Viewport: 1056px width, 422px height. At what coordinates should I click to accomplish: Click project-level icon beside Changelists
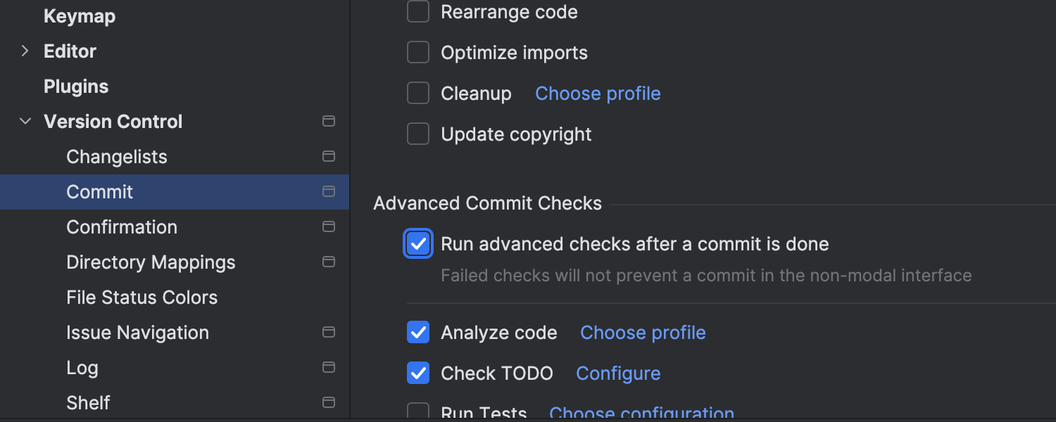pos(328,156)
